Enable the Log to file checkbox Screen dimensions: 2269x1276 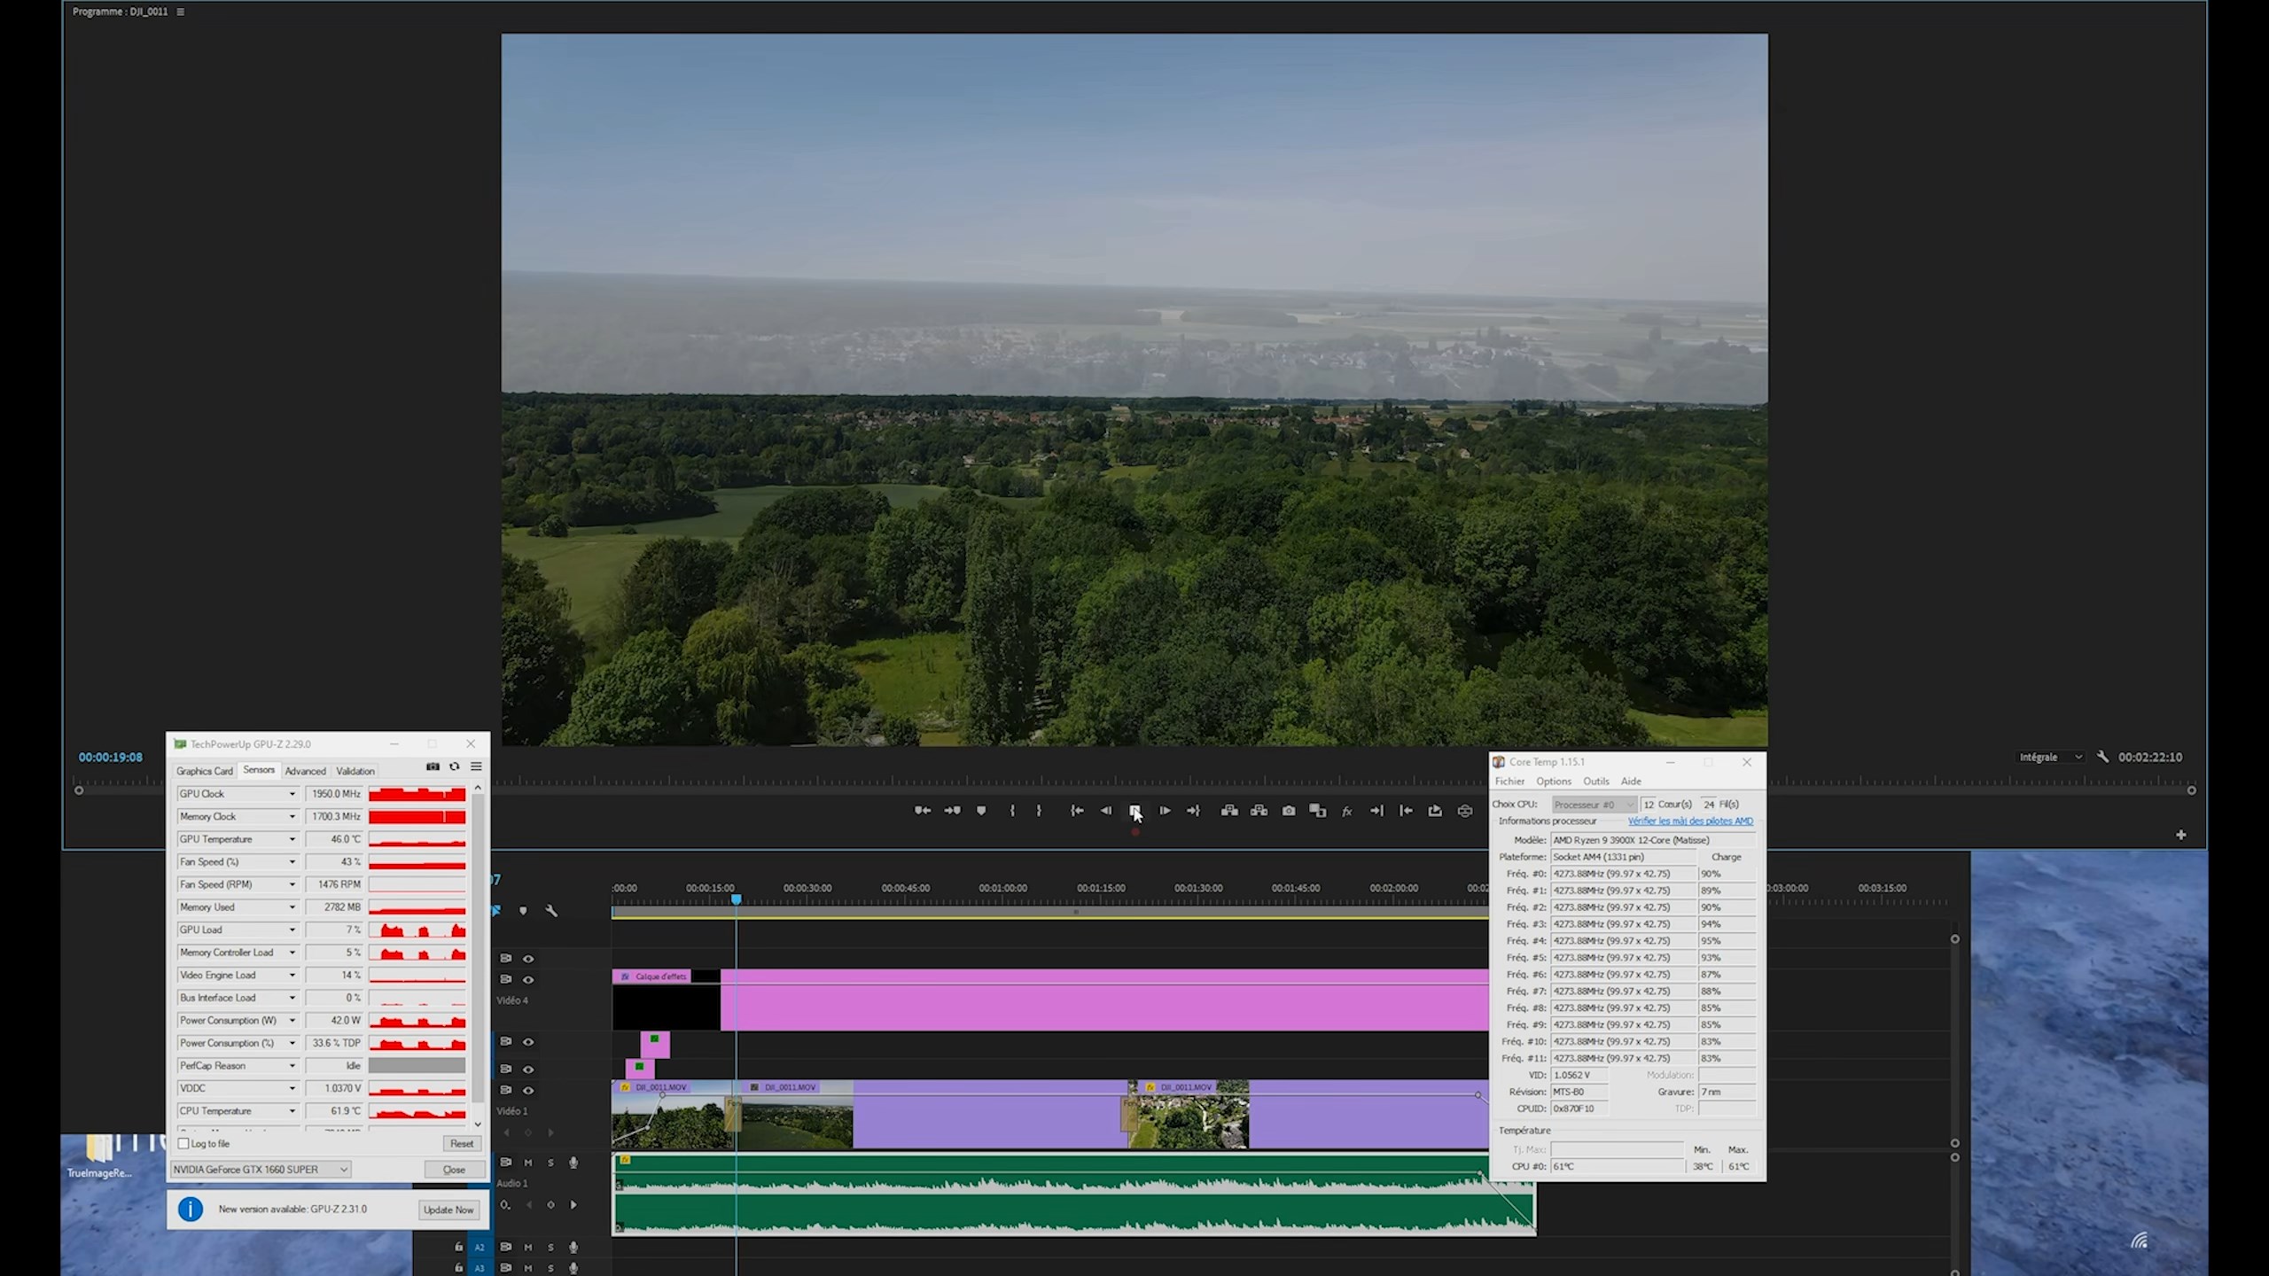pos(184,1144)
